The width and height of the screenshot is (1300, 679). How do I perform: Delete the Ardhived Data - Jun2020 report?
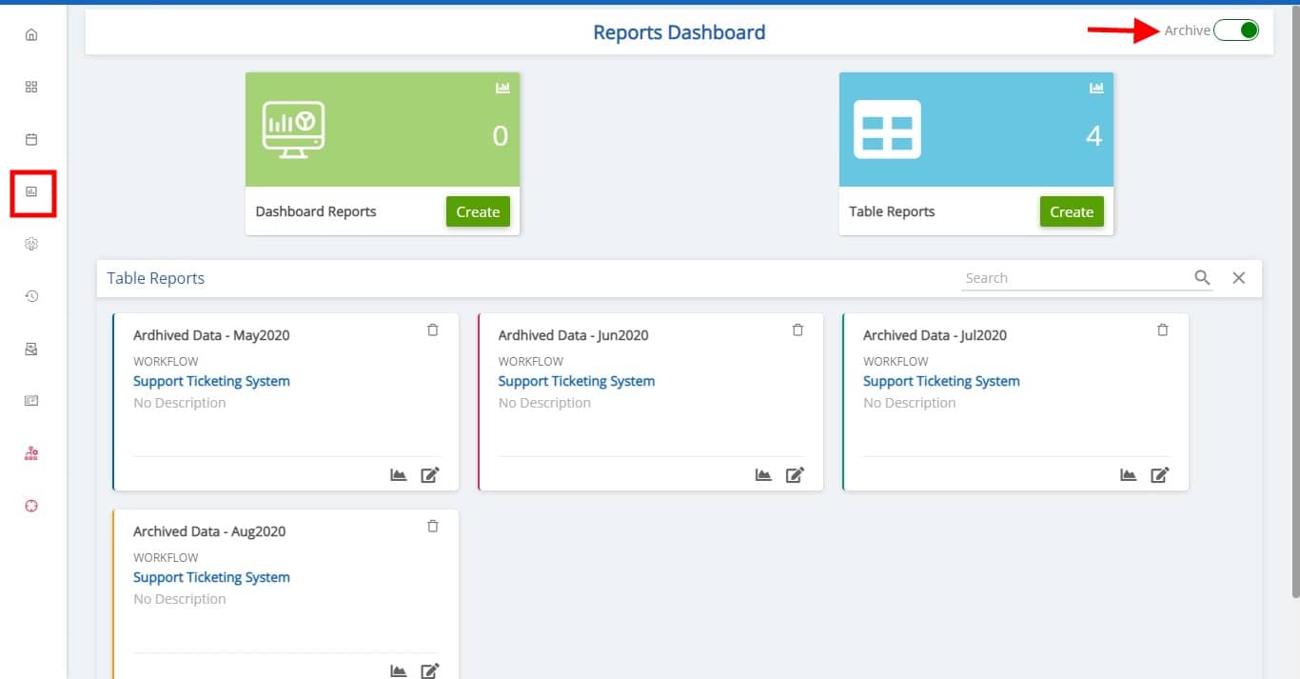click(798, 330)
